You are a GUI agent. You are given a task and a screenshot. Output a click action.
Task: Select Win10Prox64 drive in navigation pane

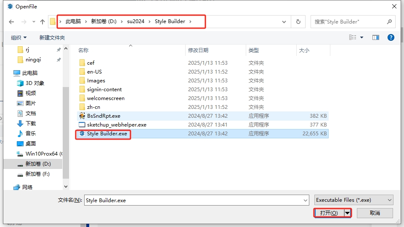click(x=39, y=154)
